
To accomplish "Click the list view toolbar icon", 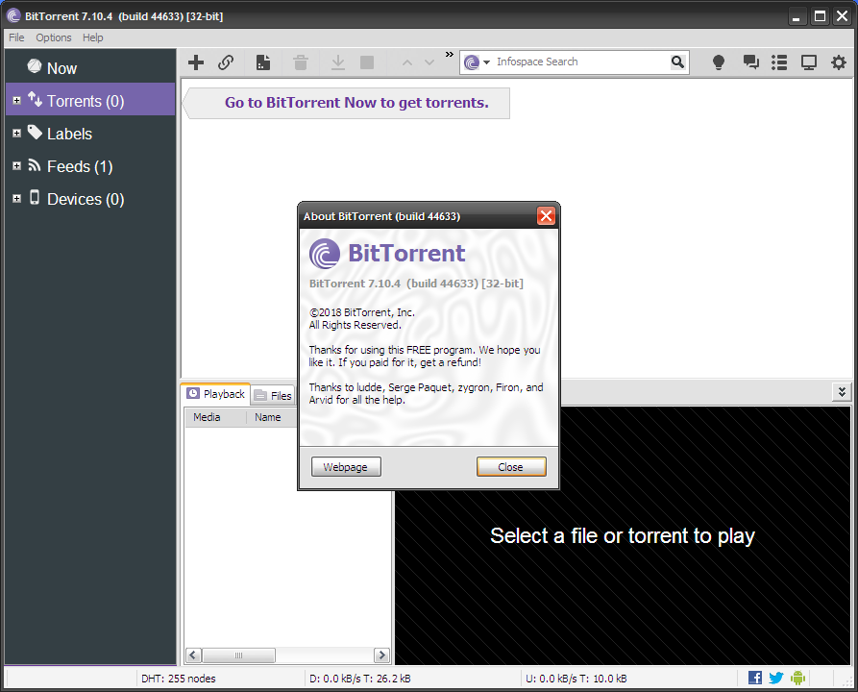I will pyautogui.click(x=779, y=62).
